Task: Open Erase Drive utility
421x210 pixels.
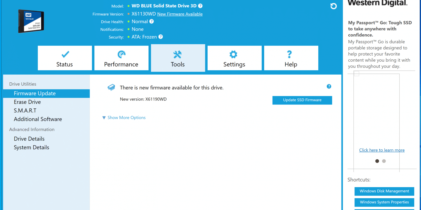Action: 27,102
